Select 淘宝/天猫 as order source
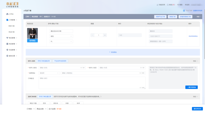The image size is (205, 113). pyautogui.click(x=33, y=103)
